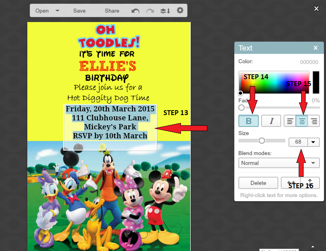Click the Share button
Viewport: 326px width, 251px height.
(112, 11)
